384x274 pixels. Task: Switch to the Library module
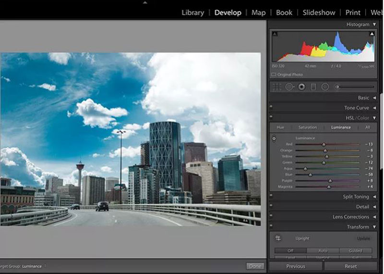pyautogui.click(x=192, y=12)
